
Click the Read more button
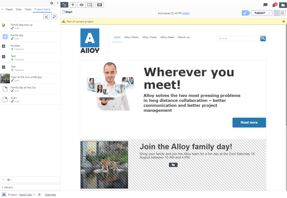pyautogui.click(x=249, y=122)
